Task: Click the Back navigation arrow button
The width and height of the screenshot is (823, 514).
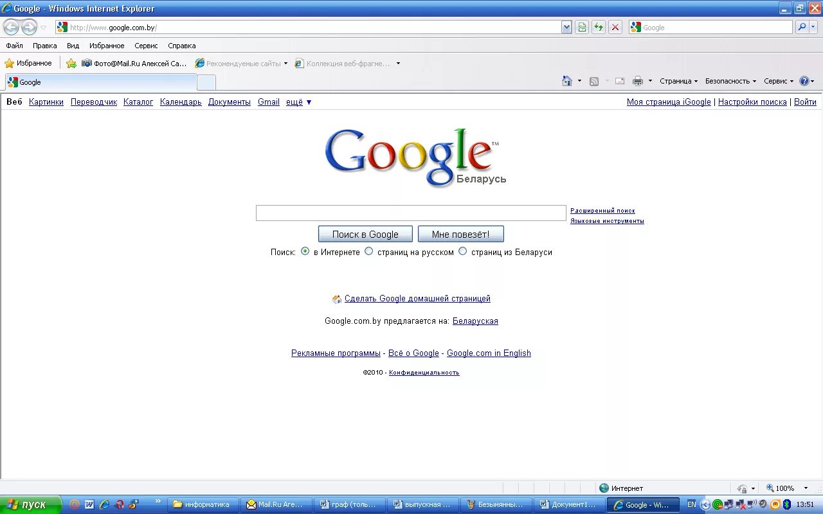Action: (11, 27)
